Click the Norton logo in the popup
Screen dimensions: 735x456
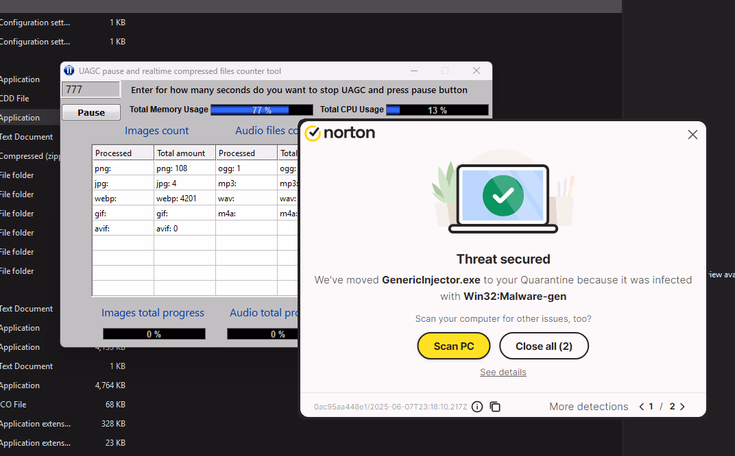pyautogui.click(x=340, y=133)
